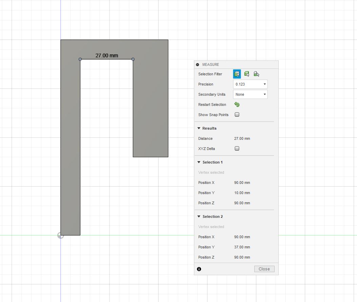Select the sketch origin point marker
Image resolution: width=357 pixels, height=302 pixels.
click(x=61, y=235)
